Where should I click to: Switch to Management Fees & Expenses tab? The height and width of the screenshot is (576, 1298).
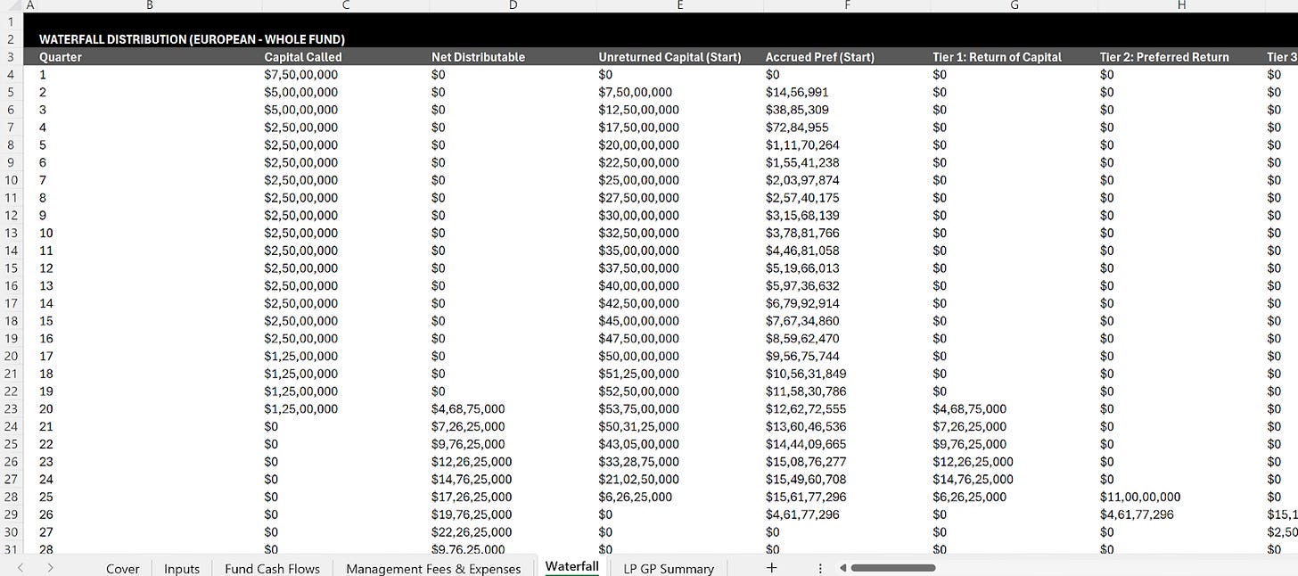433,568
